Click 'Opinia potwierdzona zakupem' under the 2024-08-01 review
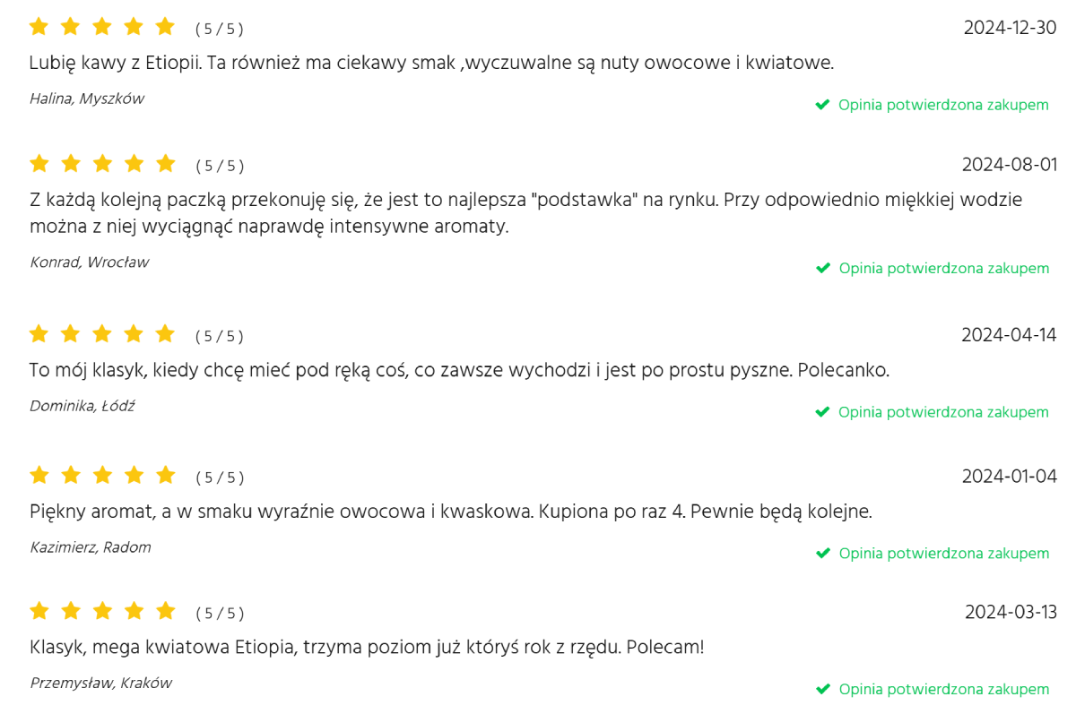 pyautogui.click(x=943, y=269)
